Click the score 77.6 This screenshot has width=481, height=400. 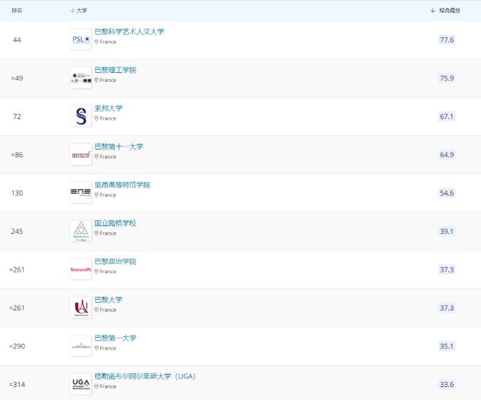pyautogui.click(x=447, y=39)
